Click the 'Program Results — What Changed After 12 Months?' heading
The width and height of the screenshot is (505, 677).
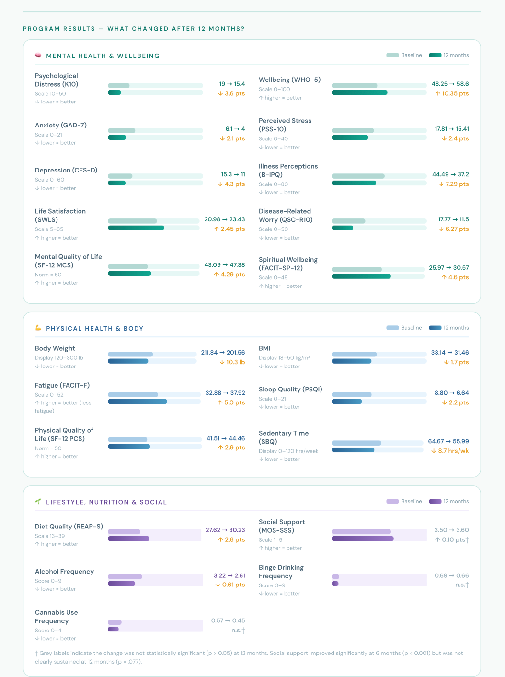134,29
